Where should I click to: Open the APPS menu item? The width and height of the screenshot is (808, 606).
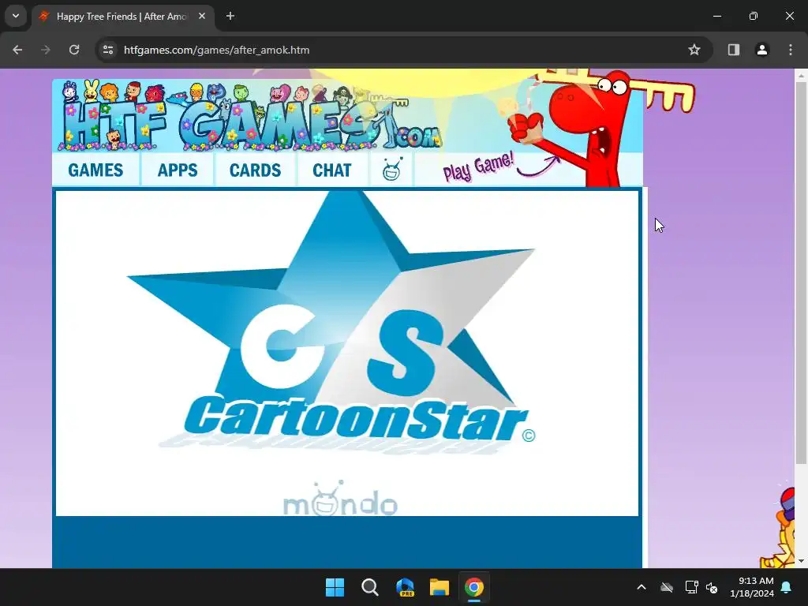coord(178,170)
